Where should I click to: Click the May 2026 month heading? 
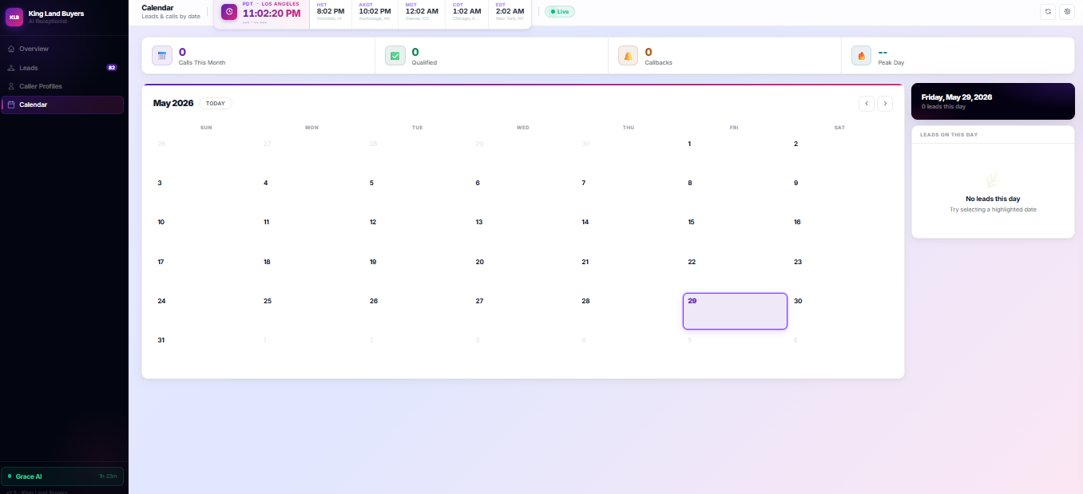pos(173,104)
